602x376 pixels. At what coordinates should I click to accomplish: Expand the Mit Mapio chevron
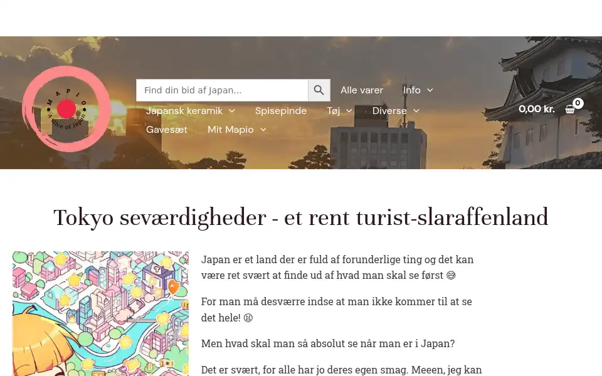(x=263, y=130)
